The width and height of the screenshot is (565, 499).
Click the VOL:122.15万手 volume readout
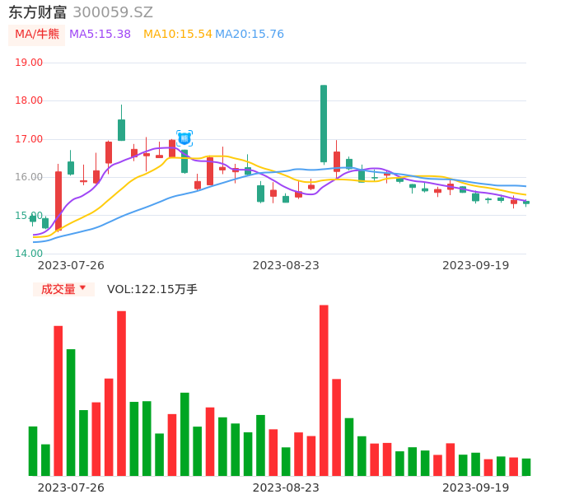coord(152,289)
